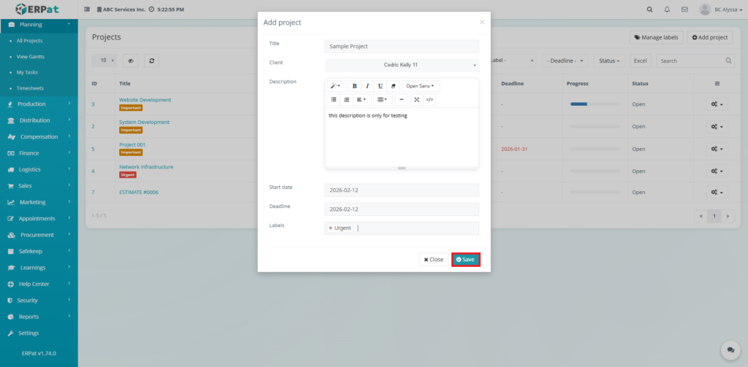Open the insert table dropdown
The width and height of the screenshot is (748, 367).
pos(383,100)
